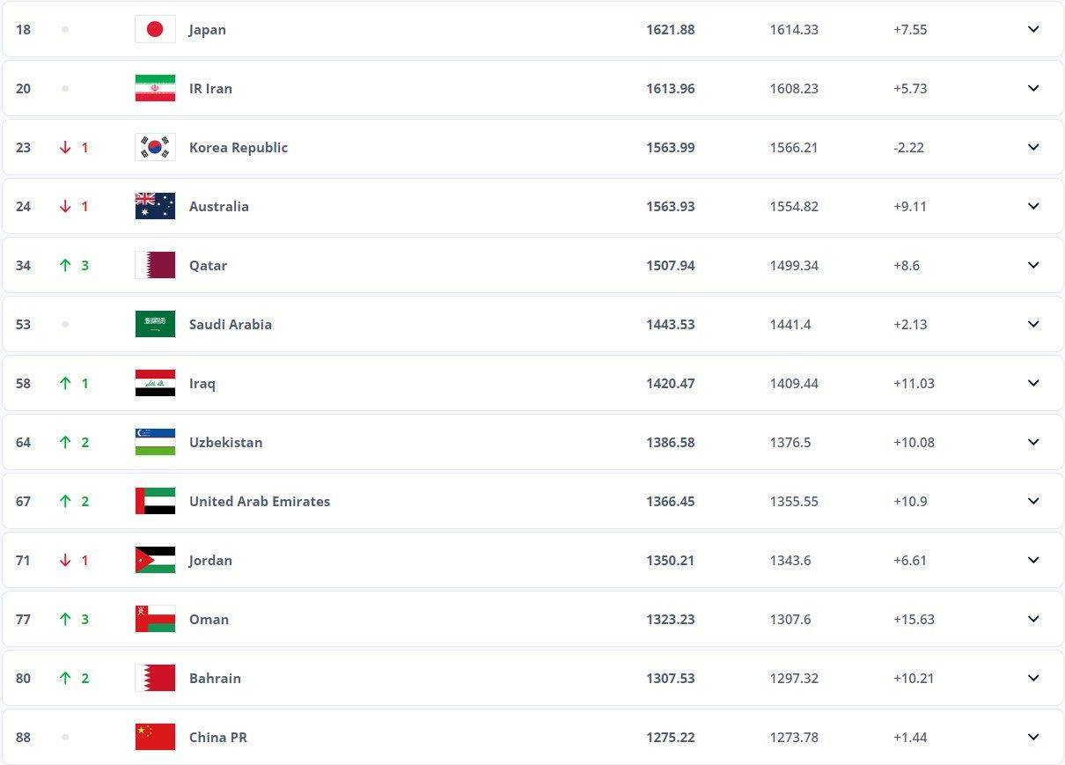Click the Uzbekistan flag icon
Image resolution: width=1065 pixels, height=765 pixels.
pos(155,442)
